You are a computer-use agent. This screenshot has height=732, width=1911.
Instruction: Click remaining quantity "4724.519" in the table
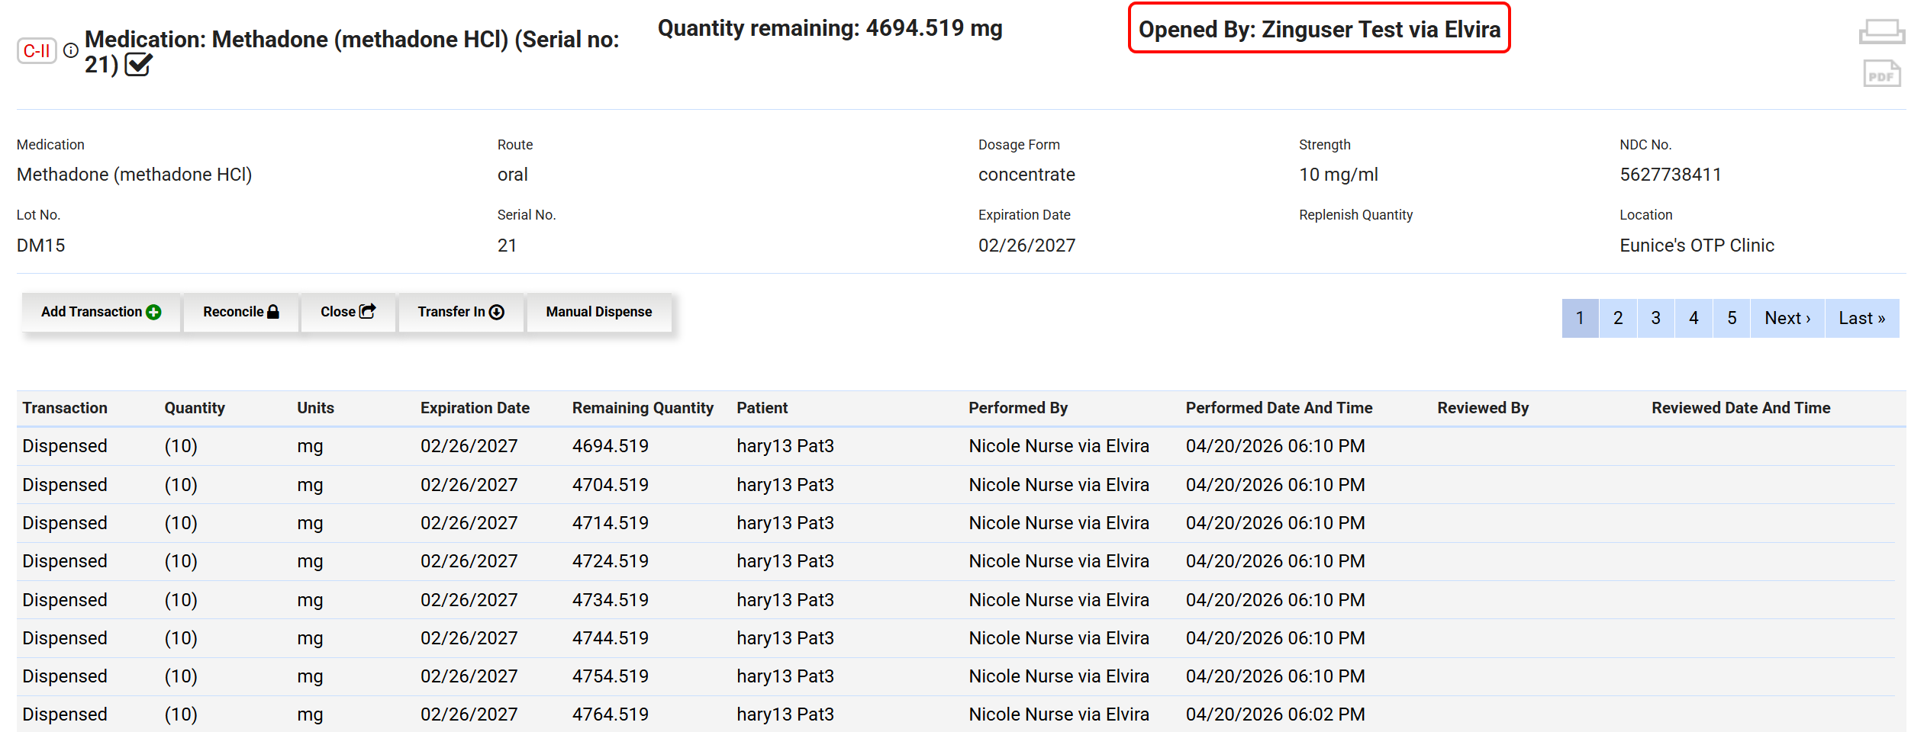point(611,561)
